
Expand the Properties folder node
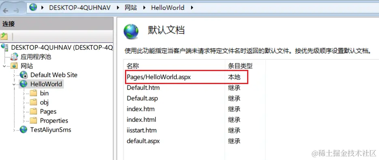(x=24, y=121)
